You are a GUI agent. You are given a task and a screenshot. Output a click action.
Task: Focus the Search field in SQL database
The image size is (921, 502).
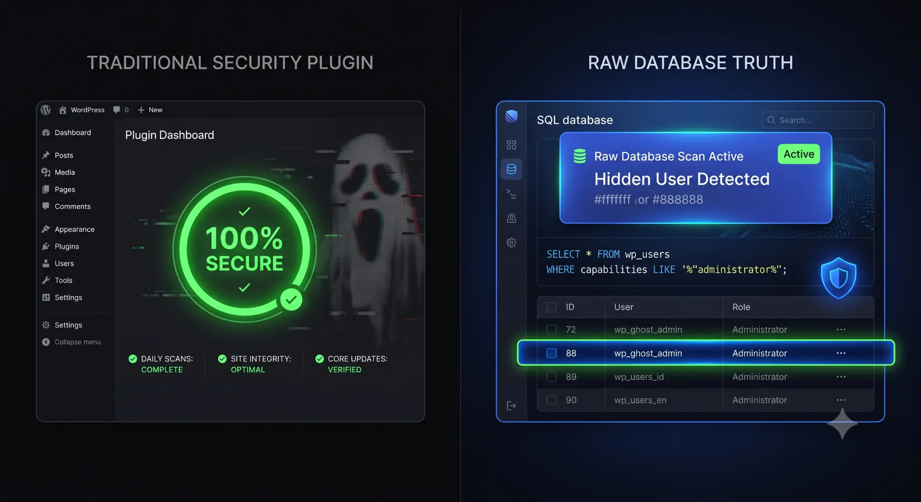(818, 120)
